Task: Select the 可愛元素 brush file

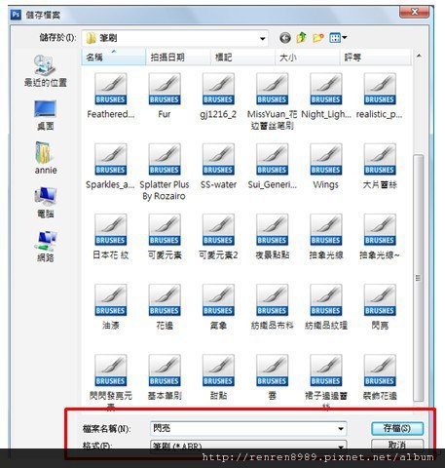Action: [165, 237]
